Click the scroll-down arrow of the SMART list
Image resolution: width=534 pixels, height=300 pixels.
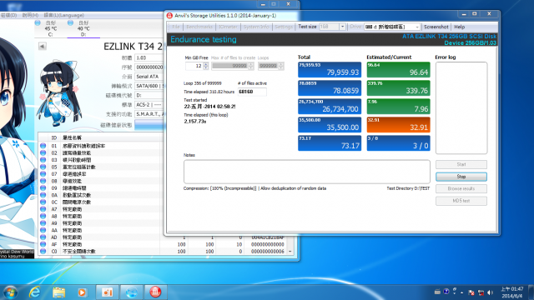coord(290,252)
